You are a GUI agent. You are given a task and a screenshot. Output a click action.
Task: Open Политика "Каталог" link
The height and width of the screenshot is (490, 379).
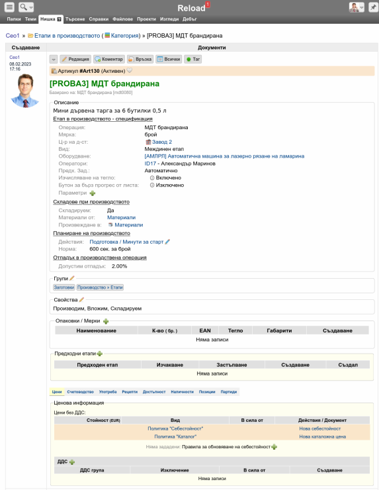[x=175, y=436]
